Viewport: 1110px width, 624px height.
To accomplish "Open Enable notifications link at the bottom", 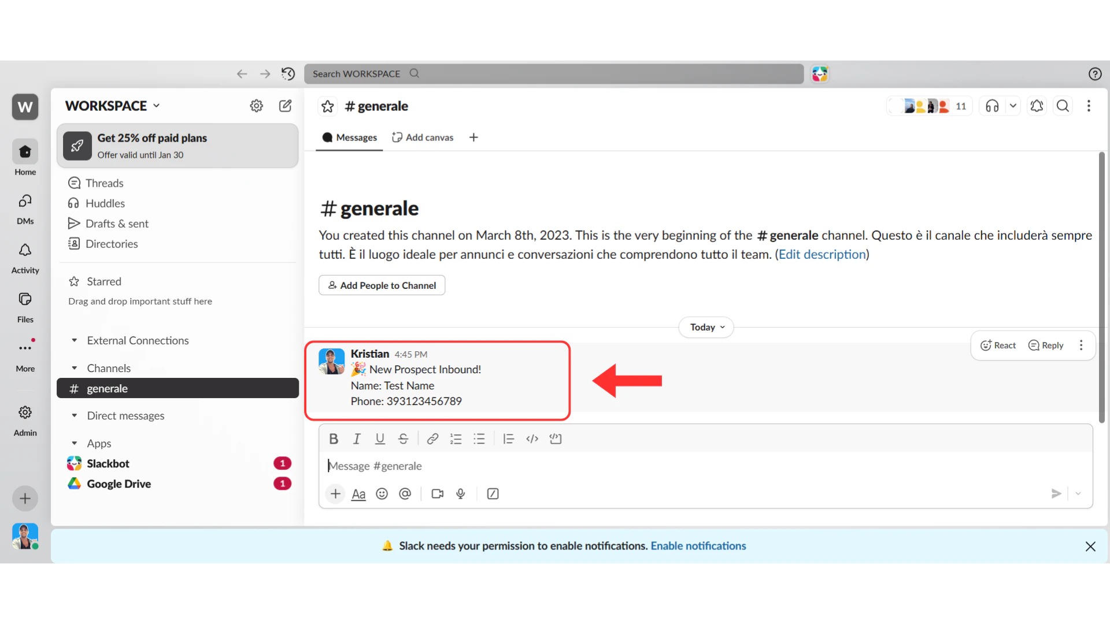I will click(698, 545).
